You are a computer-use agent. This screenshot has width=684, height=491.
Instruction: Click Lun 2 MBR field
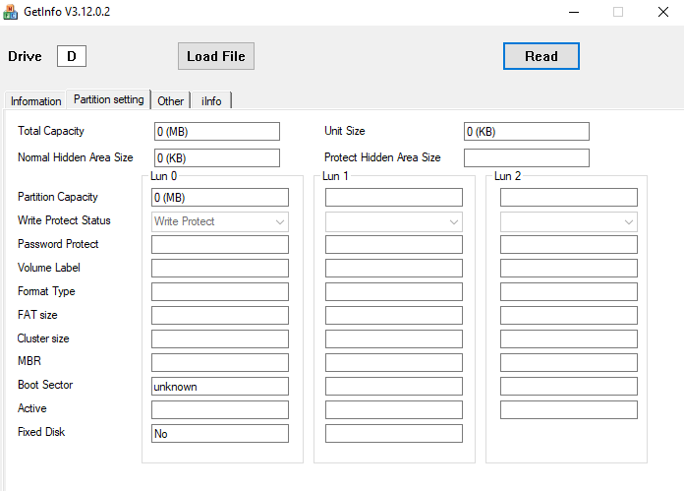[568, 362]
